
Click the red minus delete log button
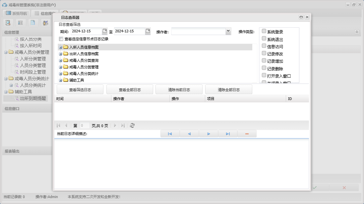pyautogui.click(x=247, y=134)
